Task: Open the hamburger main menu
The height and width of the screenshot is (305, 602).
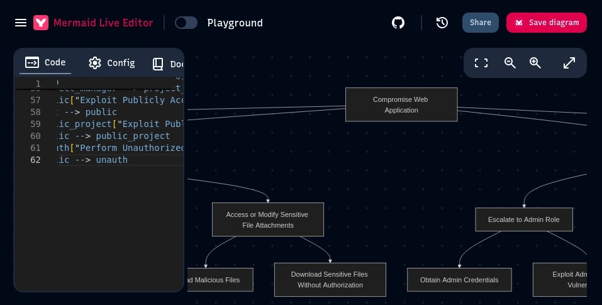Action: [x=21, y=23]
